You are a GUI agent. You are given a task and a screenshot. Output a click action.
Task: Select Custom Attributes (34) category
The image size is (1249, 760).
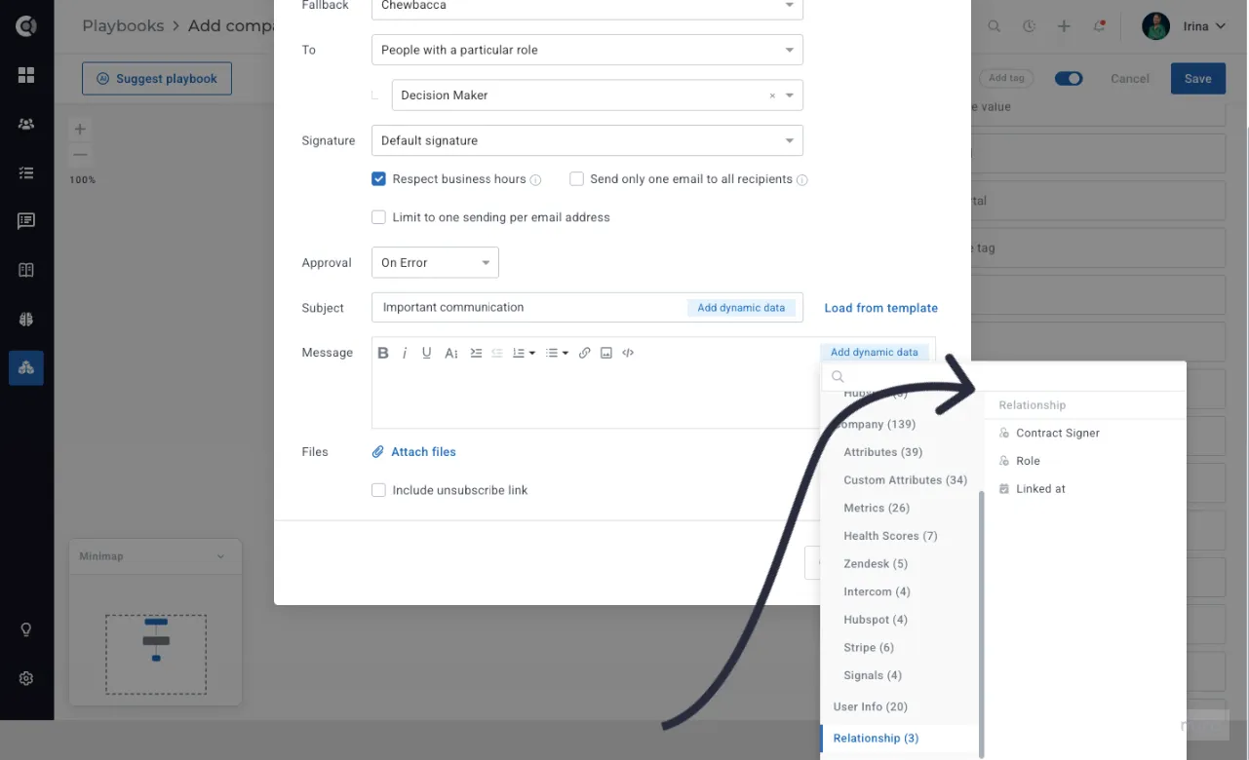point(906,480)
